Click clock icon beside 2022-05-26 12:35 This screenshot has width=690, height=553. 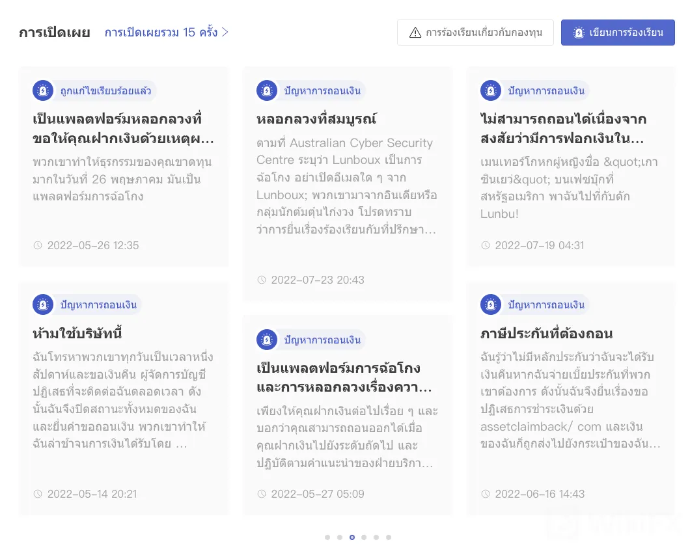tap(38, 245)
